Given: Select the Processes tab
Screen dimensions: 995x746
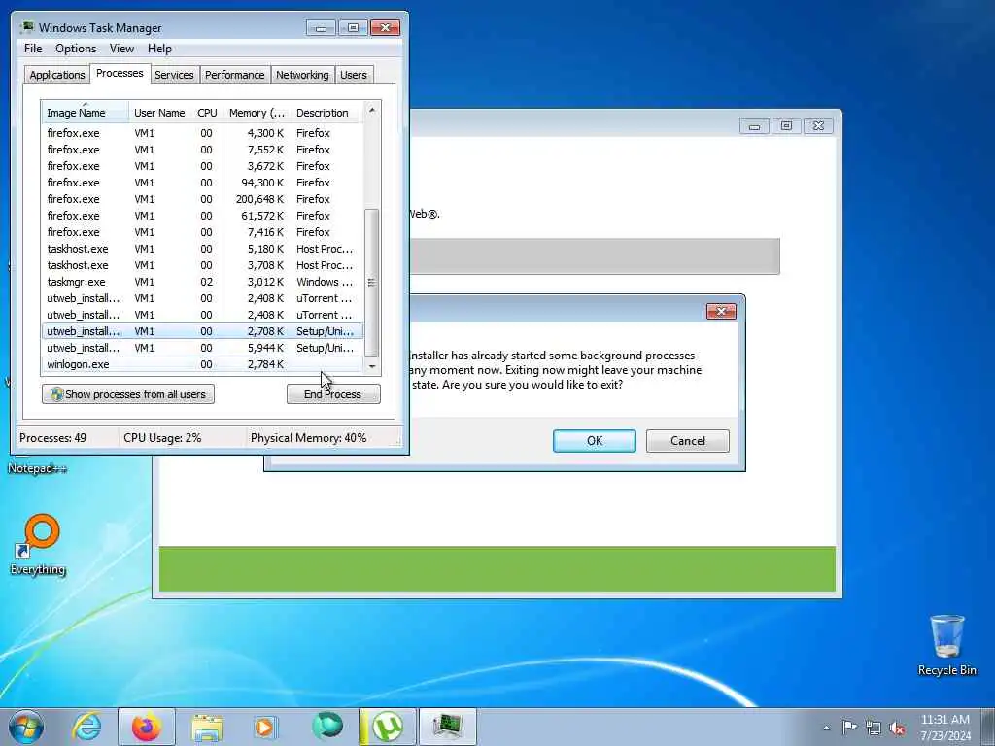Looking at the screenshot, I should 120,73.
